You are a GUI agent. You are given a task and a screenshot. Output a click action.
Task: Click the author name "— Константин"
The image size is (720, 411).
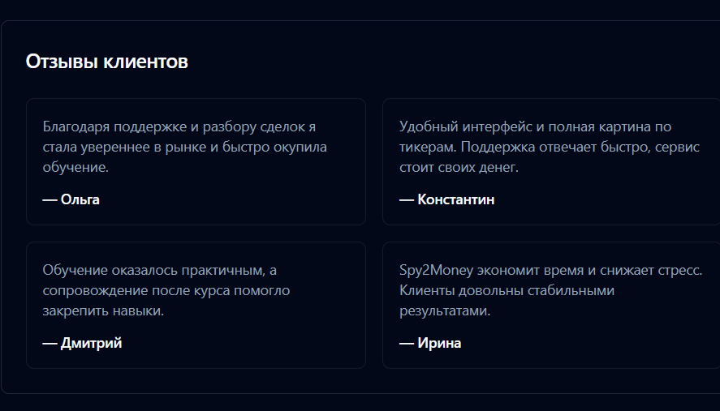(446, 199)
